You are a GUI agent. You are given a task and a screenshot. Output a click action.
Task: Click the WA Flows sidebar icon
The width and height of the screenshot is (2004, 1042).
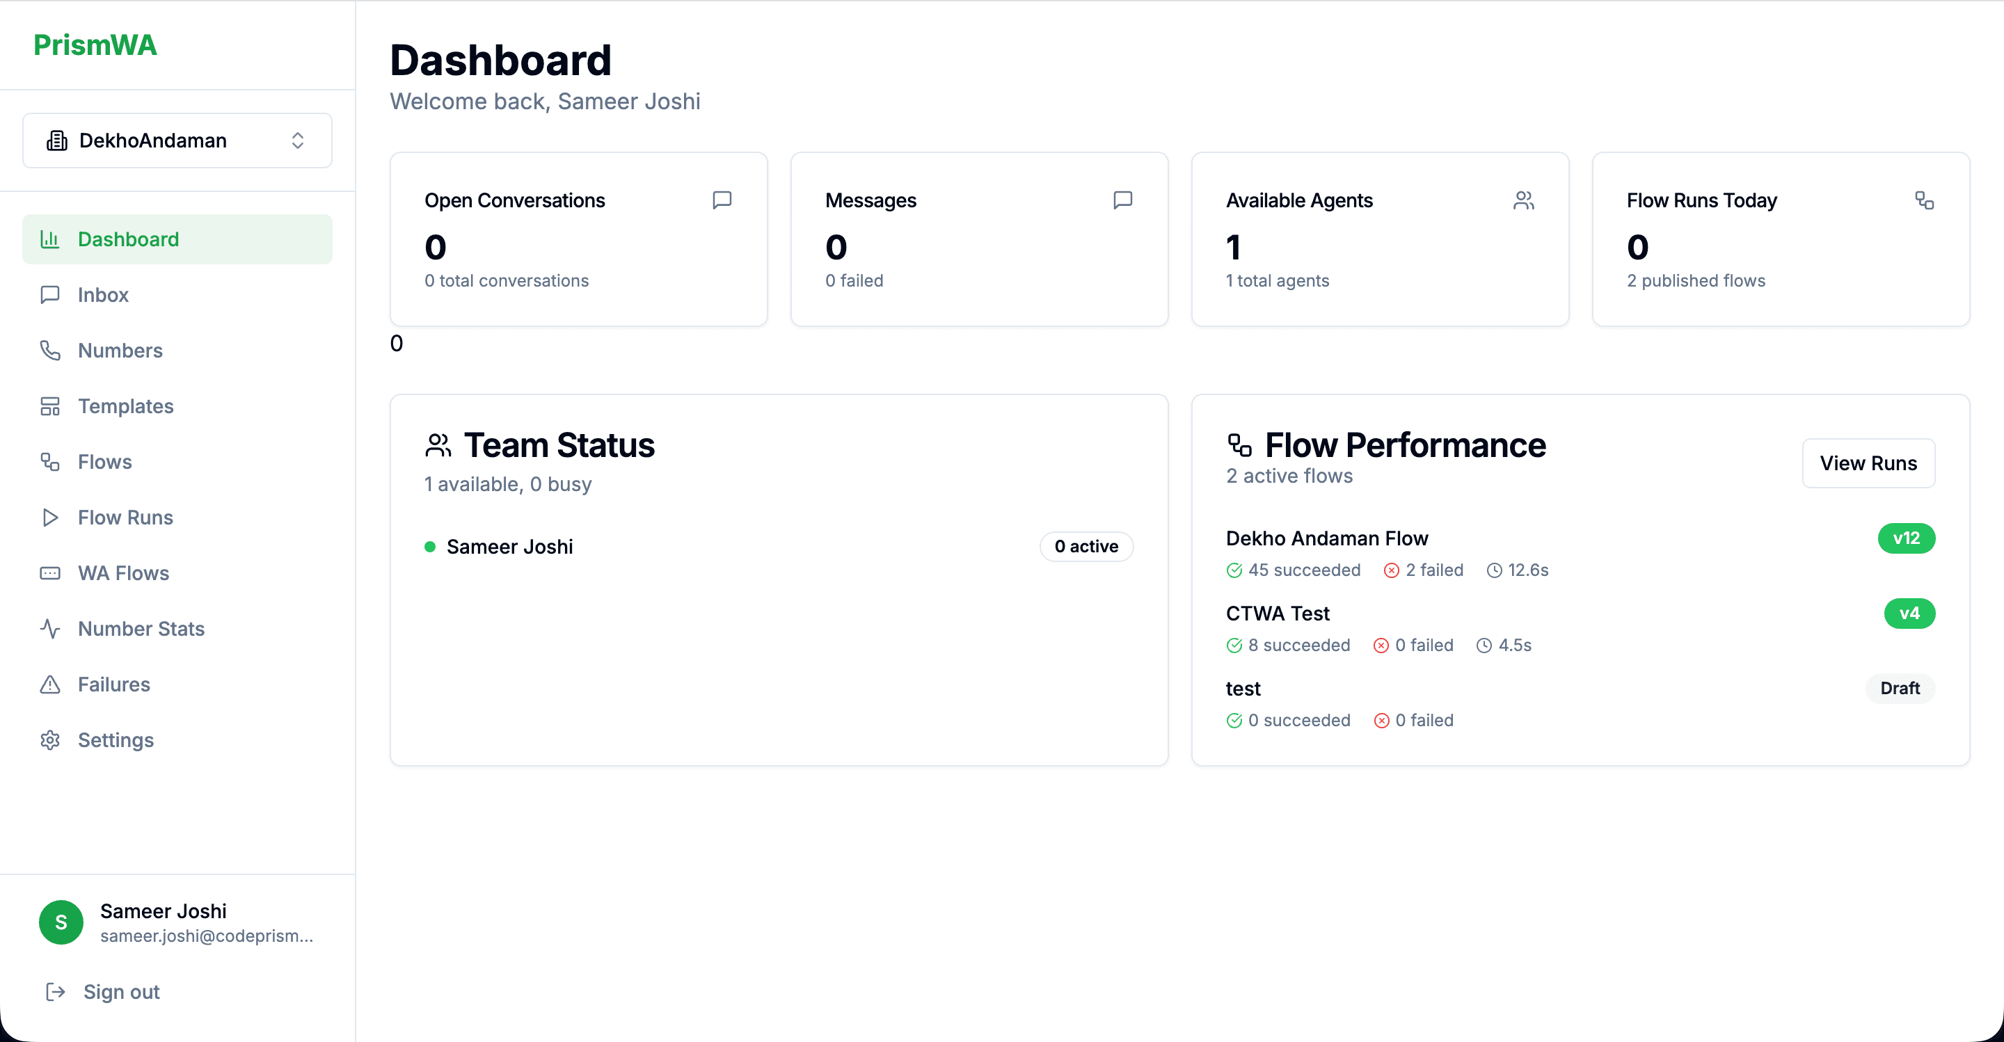click(x=50, y=573)
